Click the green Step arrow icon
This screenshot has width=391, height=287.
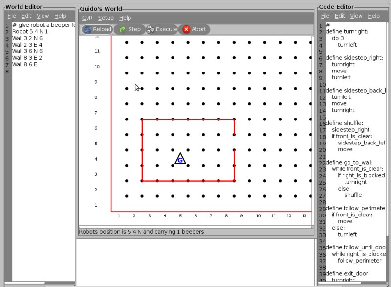(122, 29)
